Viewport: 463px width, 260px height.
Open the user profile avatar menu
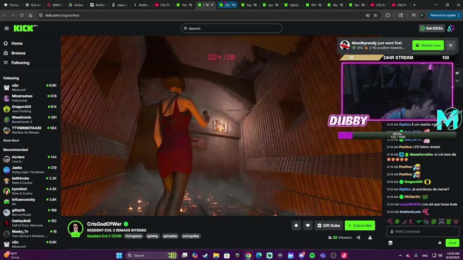451,28
